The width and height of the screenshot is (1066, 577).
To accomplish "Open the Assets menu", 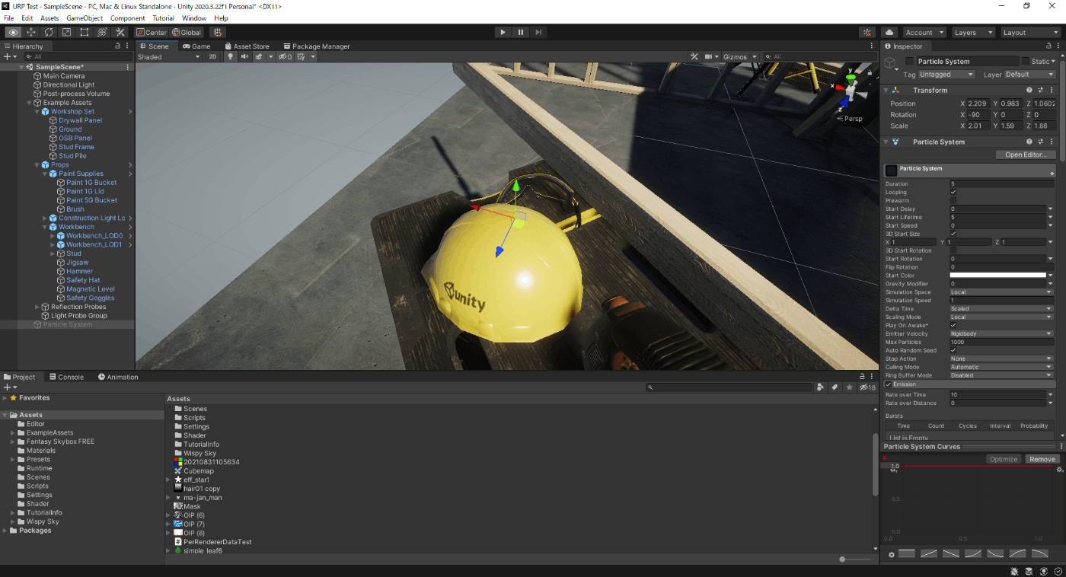I will (x=49, y=18).
